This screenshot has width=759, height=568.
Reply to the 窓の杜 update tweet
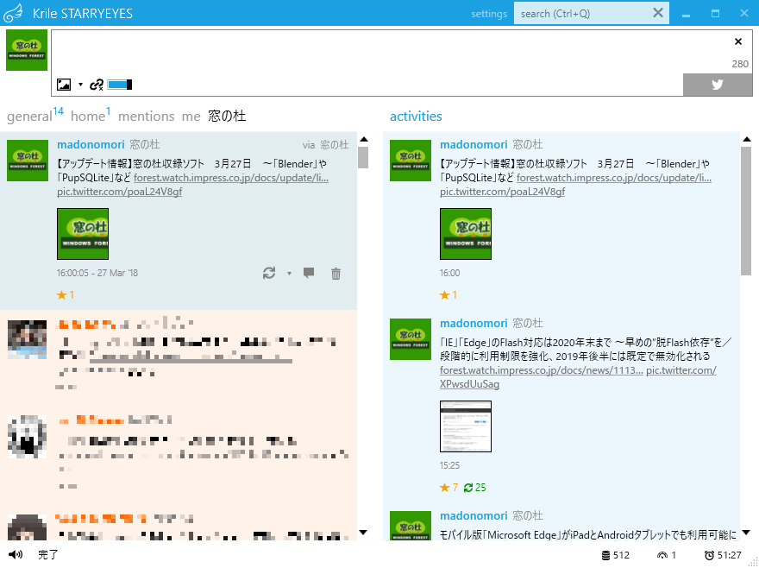point(309,273)
